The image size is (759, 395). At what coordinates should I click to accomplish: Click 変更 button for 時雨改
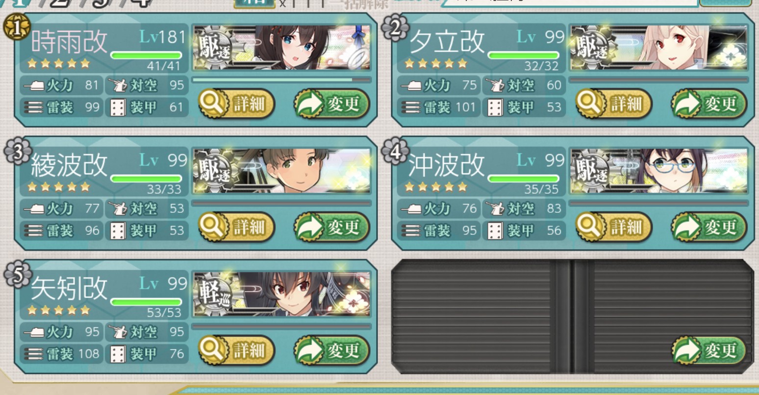click(x=331, y=104)
